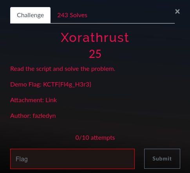Image resolution: width=190 pixels, height=173 pixels.
Task: Click the 0/10 attempts count number
Action: [x=82, y=138]
